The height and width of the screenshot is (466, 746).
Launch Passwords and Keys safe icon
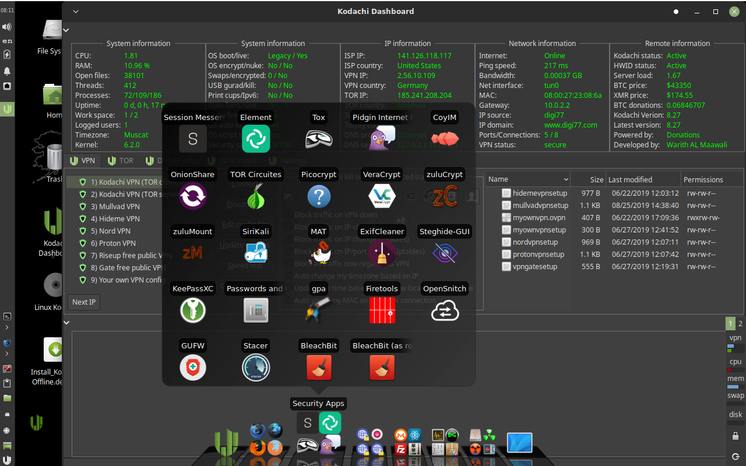(256, 310)
